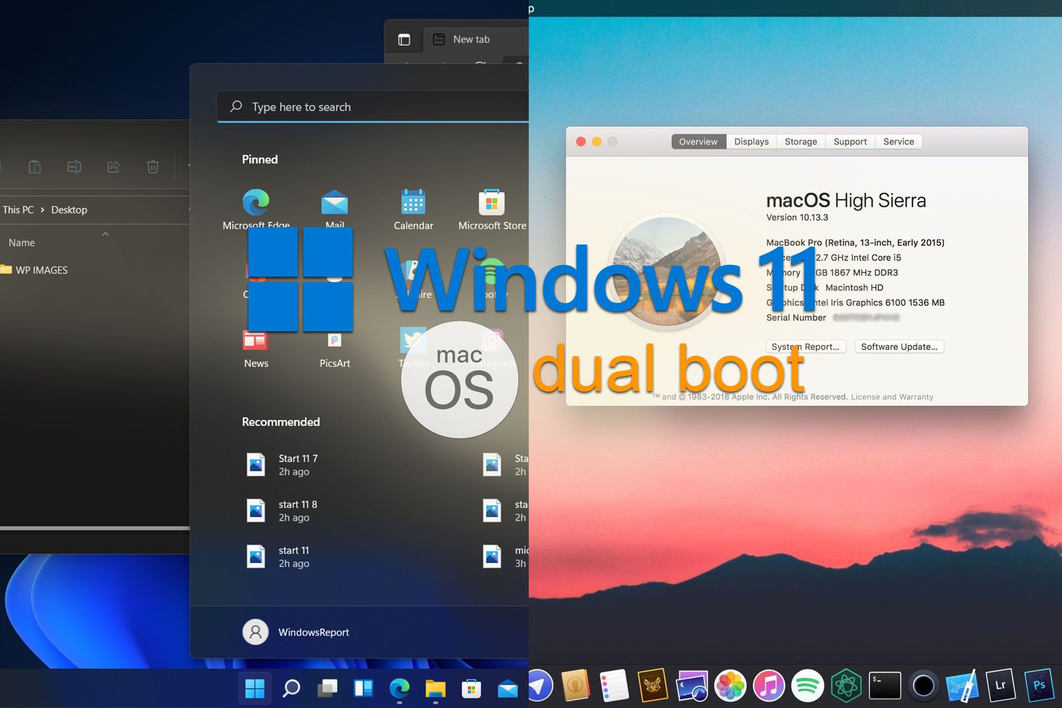Click Desktop in the File Explorer breadcrumb
Image resolution: width=1062 pixels, height=708 pixels.
[x=69, y=210]
